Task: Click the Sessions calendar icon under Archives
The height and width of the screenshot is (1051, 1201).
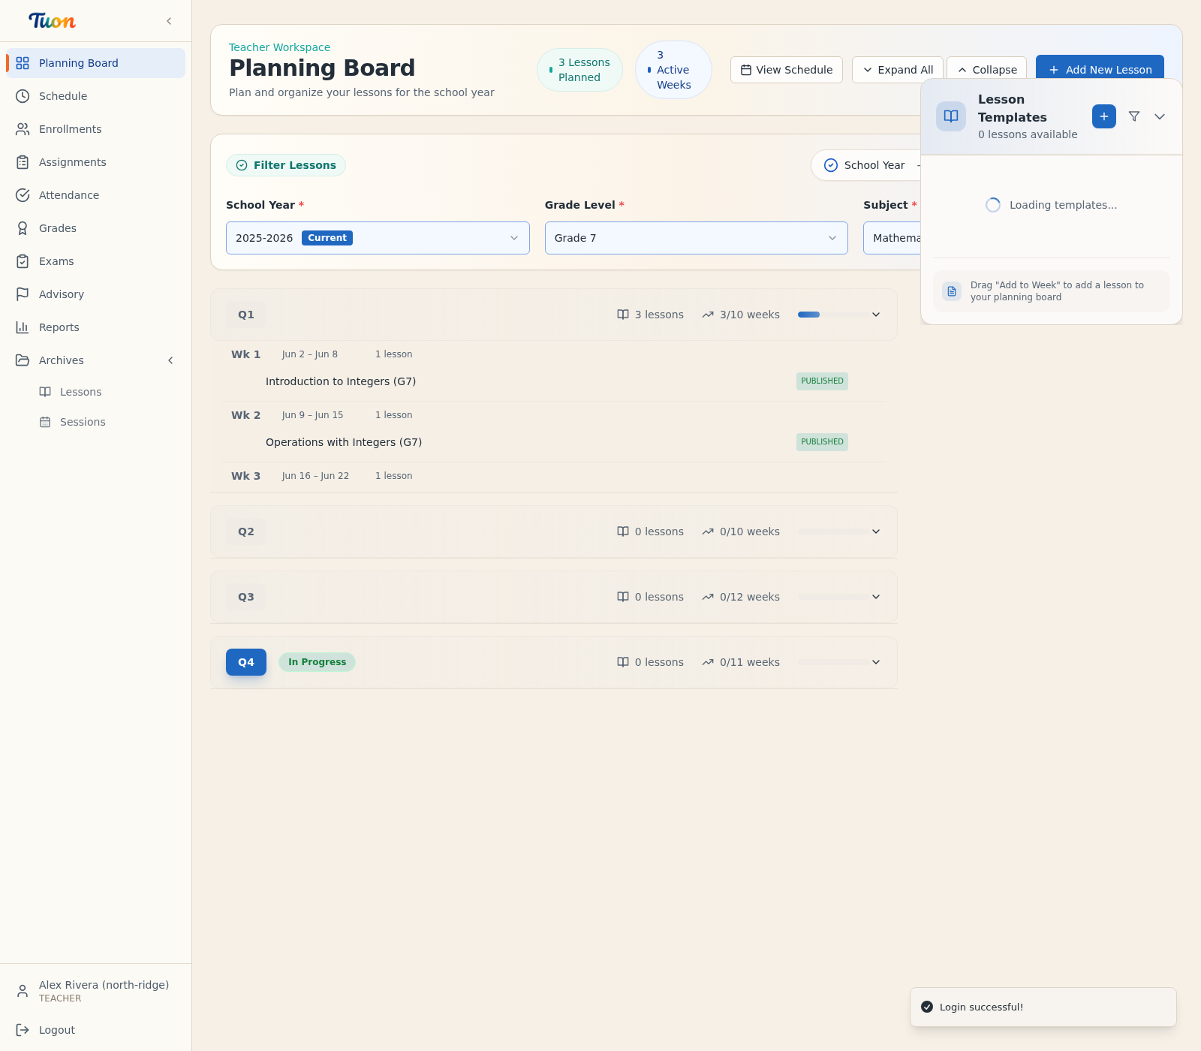Action: (x=44, y=422)
